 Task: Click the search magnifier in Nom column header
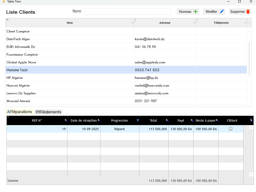(132, 23)
